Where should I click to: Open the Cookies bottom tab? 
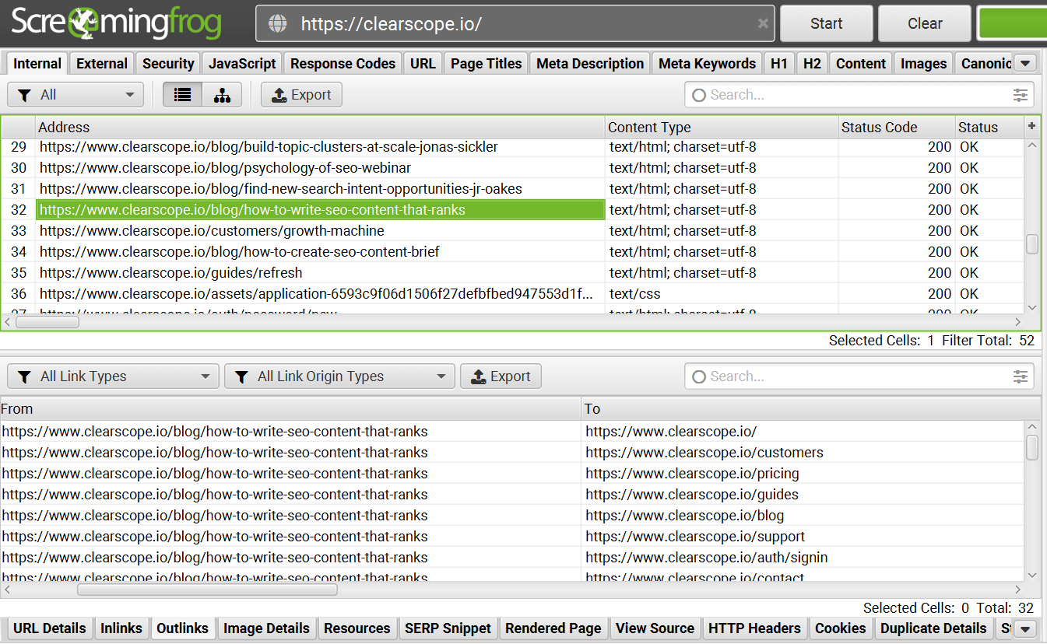tap(841, 628)
